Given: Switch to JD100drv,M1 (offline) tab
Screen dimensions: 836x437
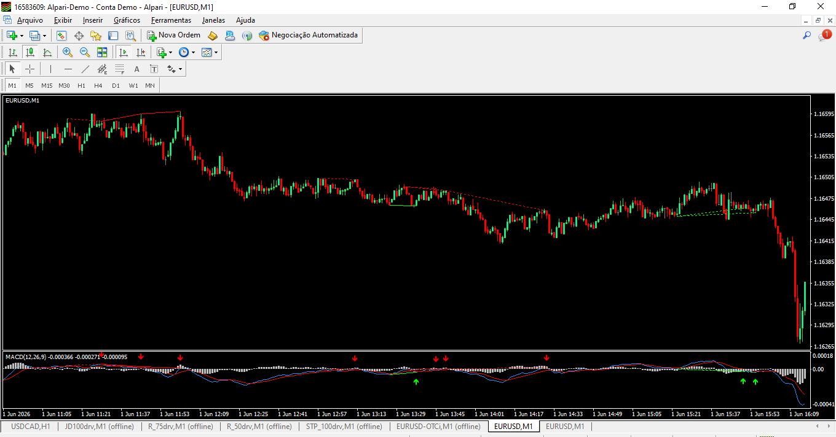Looking at the screenshot, I should 100,426.
